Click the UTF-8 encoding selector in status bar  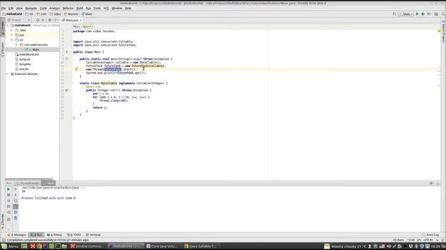pyautogui.click(x=429, y=240)
